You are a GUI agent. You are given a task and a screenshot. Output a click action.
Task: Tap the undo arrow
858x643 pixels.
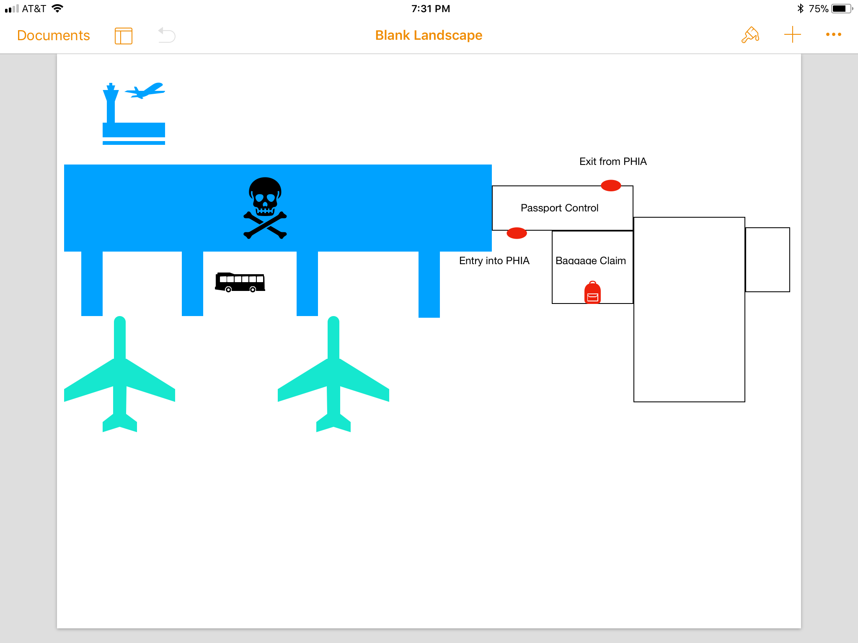167,35
